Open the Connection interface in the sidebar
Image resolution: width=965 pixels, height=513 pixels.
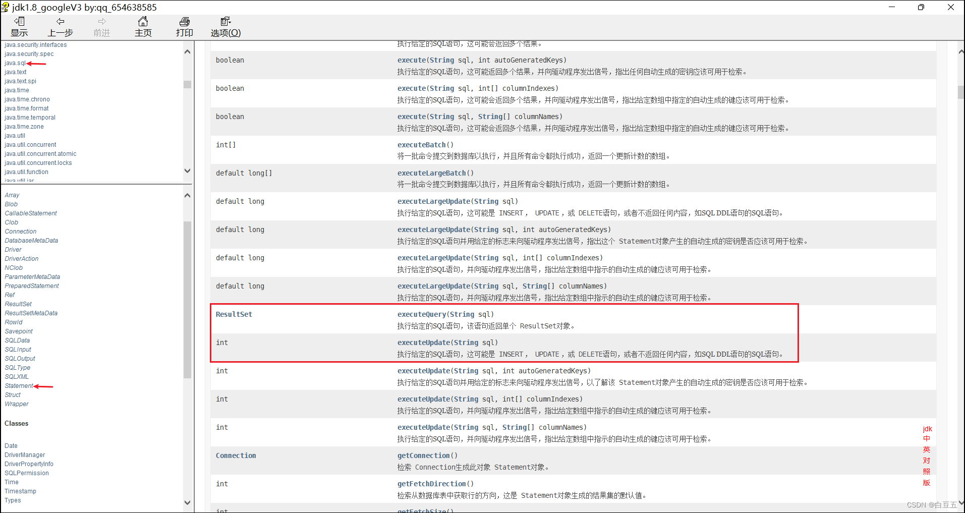click(x=21, y=232)
